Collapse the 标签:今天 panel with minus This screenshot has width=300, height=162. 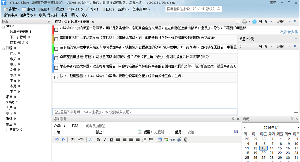click(296, 39)
